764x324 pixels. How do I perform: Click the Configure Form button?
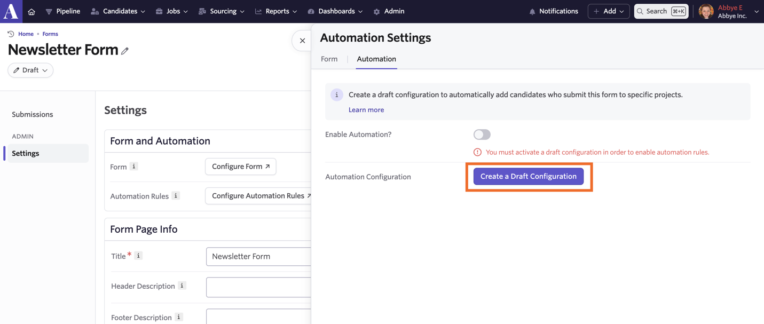pyautogui.click(x=241, y=167)
